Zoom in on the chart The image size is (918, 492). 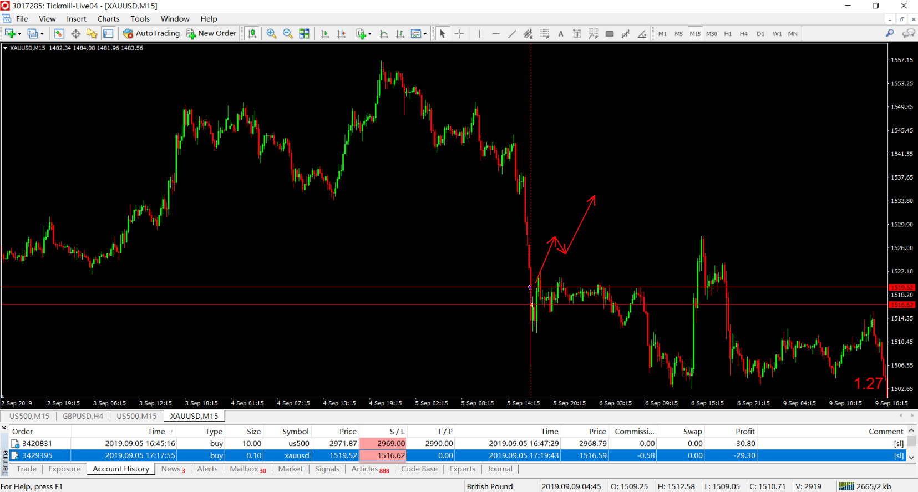(271, 34)
